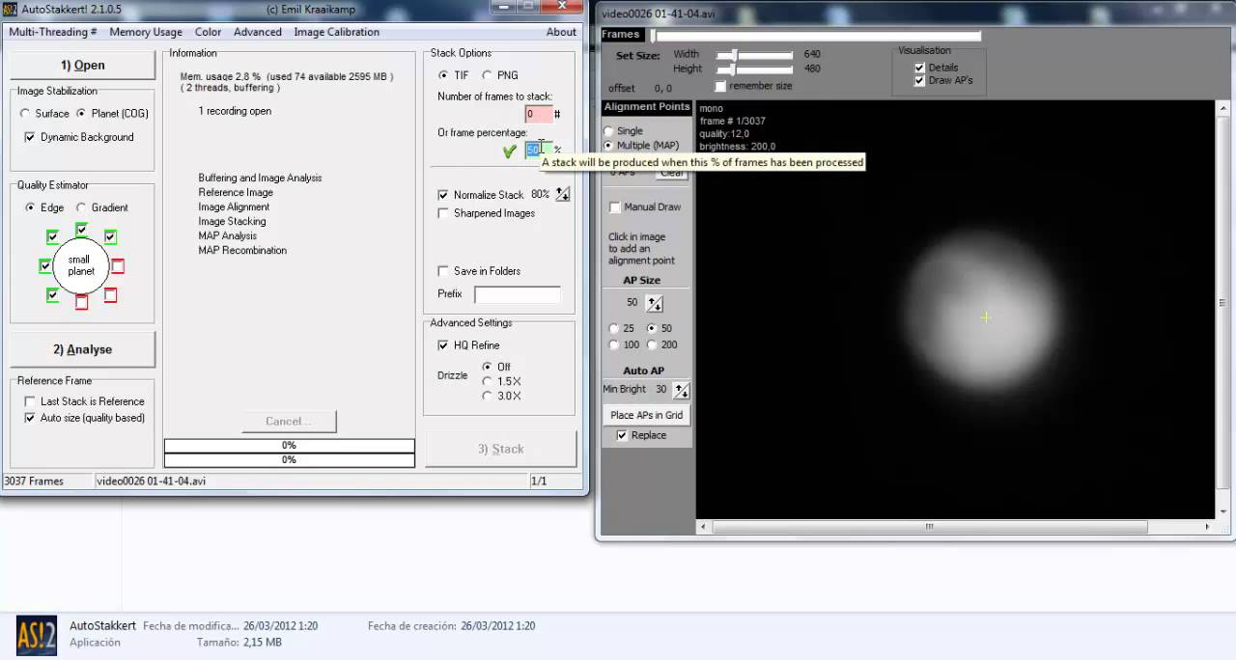Image resolution: width=1236 pixels, height=660 pixels.
Task: Toggle the remember size checkbox
Action: (720, 86)
